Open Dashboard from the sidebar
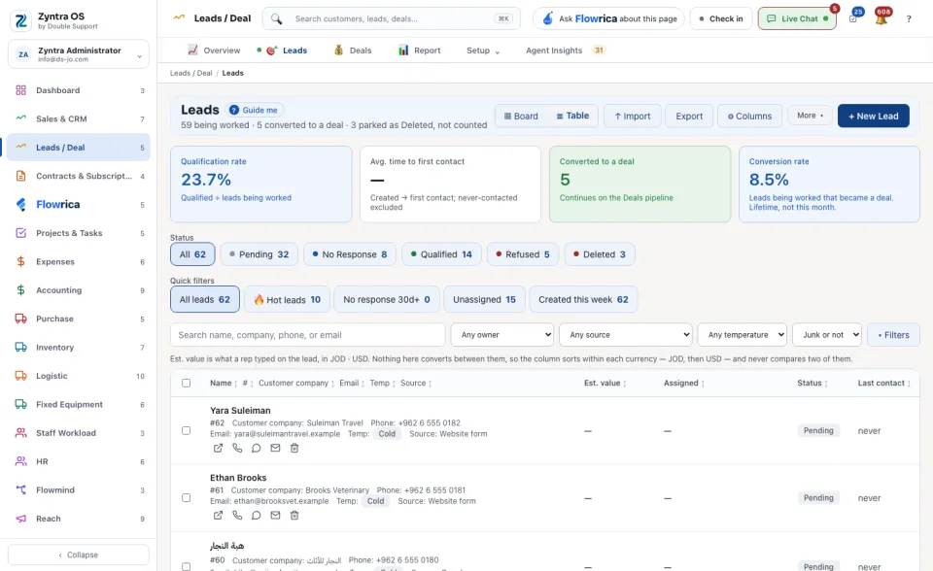The image size is (933, 571). (x=79, y=90)
